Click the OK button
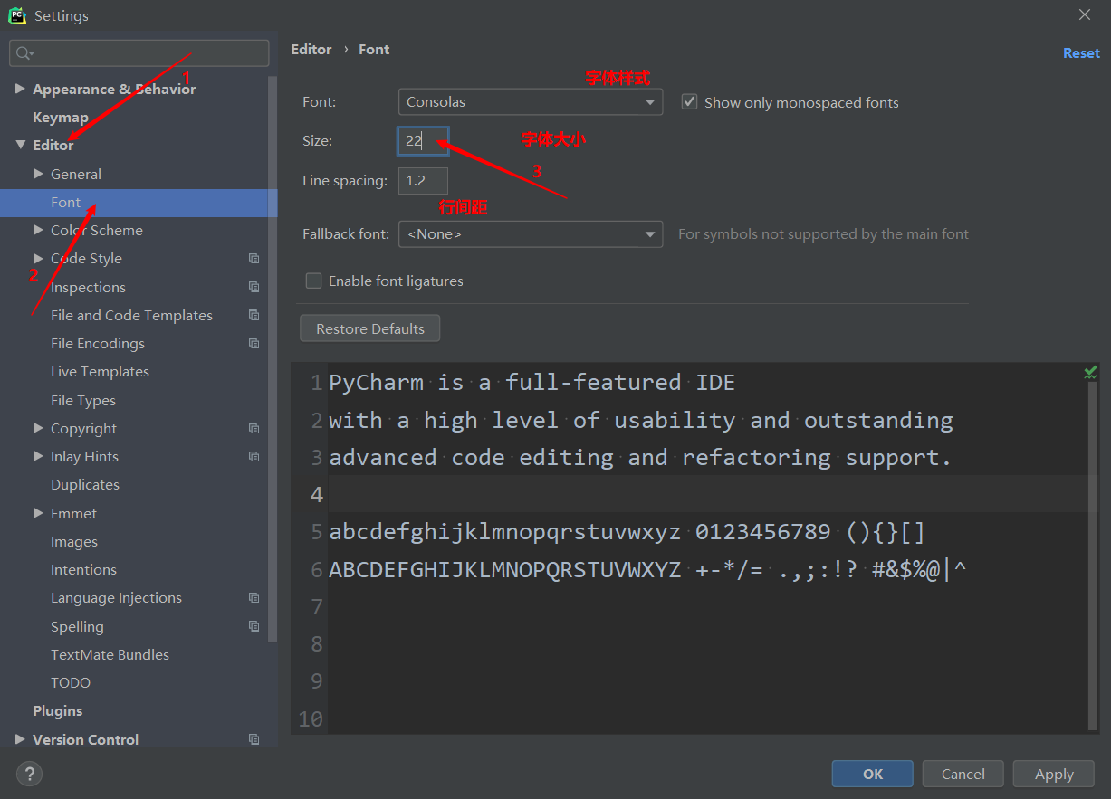 (873, 774)
